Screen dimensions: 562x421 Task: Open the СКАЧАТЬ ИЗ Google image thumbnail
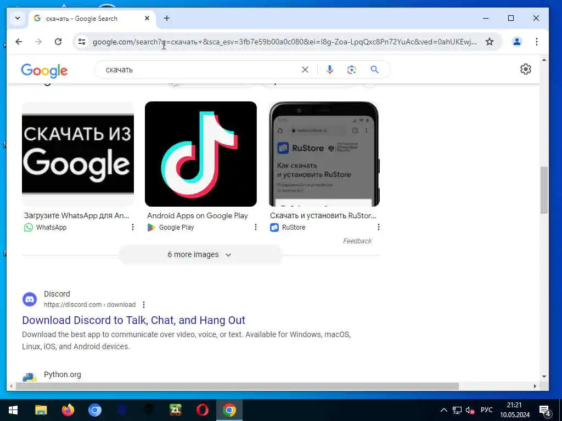click(78, 154)
